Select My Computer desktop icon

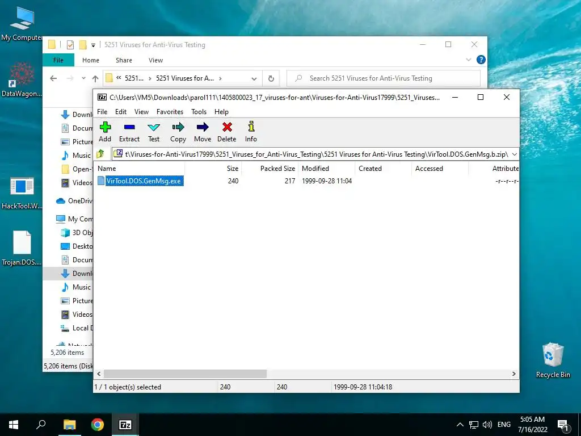point(22,23)
